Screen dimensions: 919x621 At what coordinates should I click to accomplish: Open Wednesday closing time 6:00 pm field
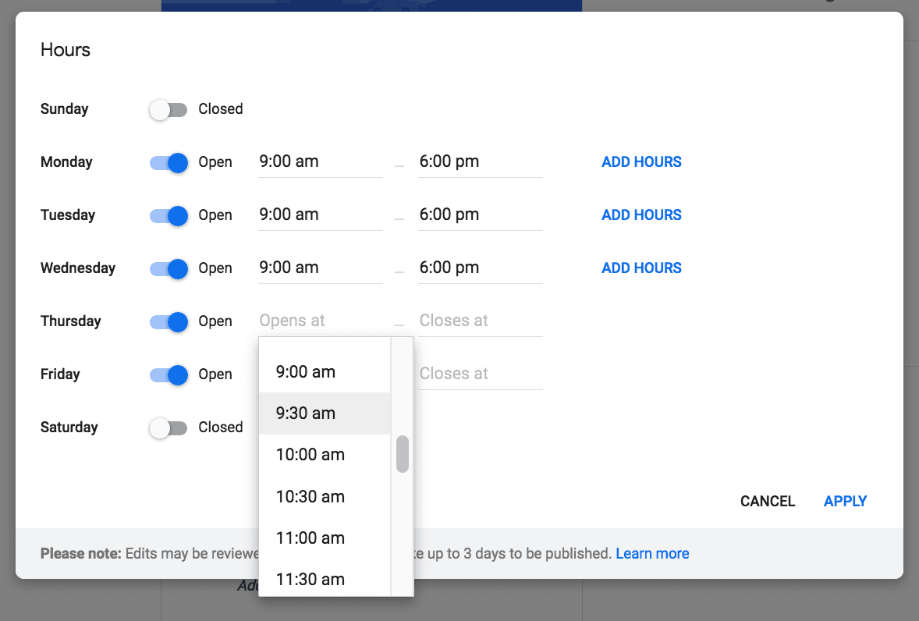coord(481,268)
